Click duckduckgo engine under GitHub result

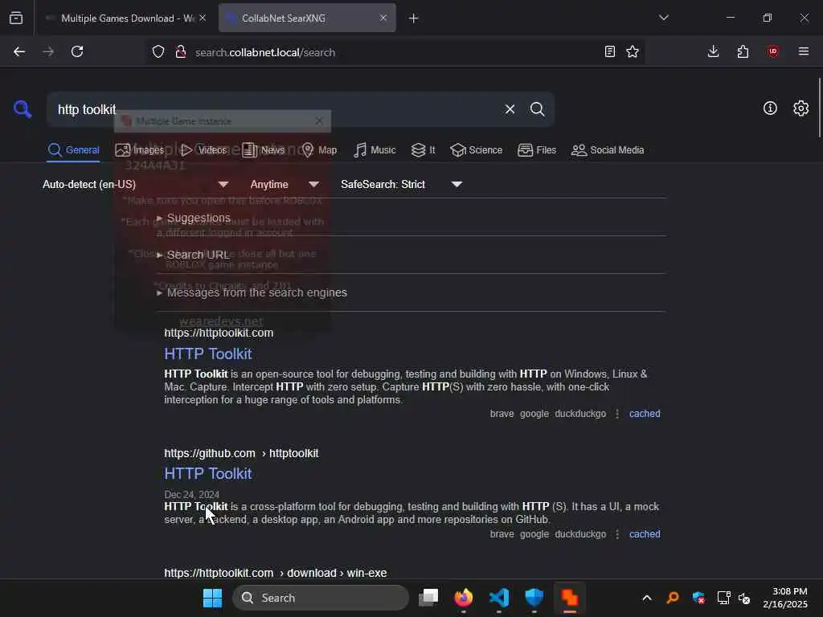tap(580, 534)
